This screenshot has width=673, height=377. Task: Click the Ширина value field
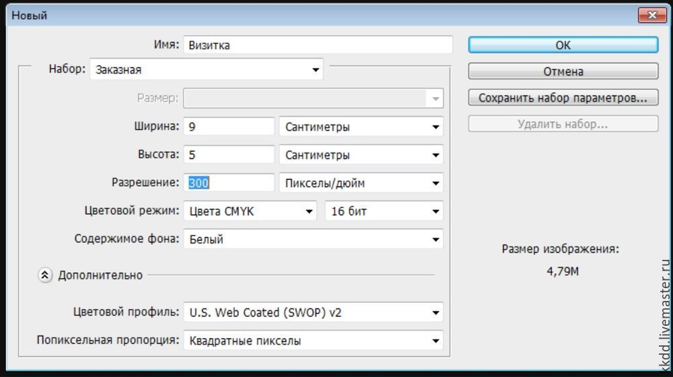tap(229, 127)
